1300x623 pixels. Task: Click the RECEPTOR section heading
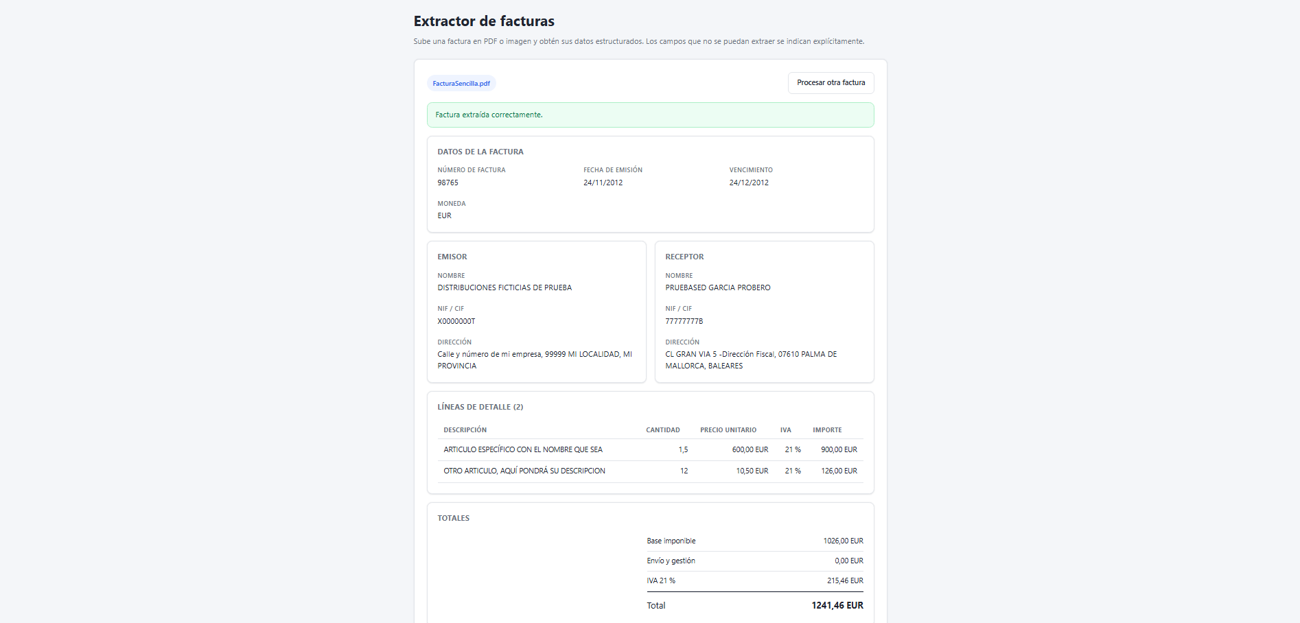point(684,257)
